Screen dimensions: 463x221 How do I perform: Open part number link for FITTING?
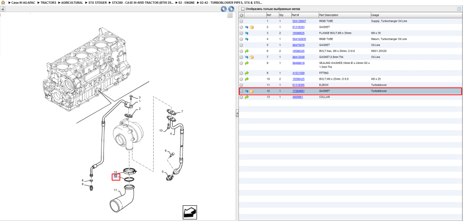click(299, 73)
